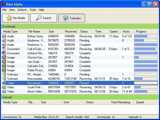
Task: Open the View menu
Action: pyautogui.click(x=12, y=10)
